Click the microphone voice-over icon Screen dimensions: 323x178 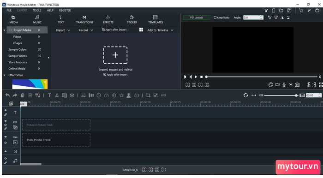point(284,84)
